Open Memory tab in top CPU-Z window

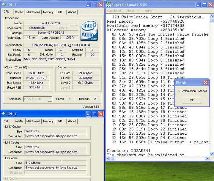(x=48, y=12)
